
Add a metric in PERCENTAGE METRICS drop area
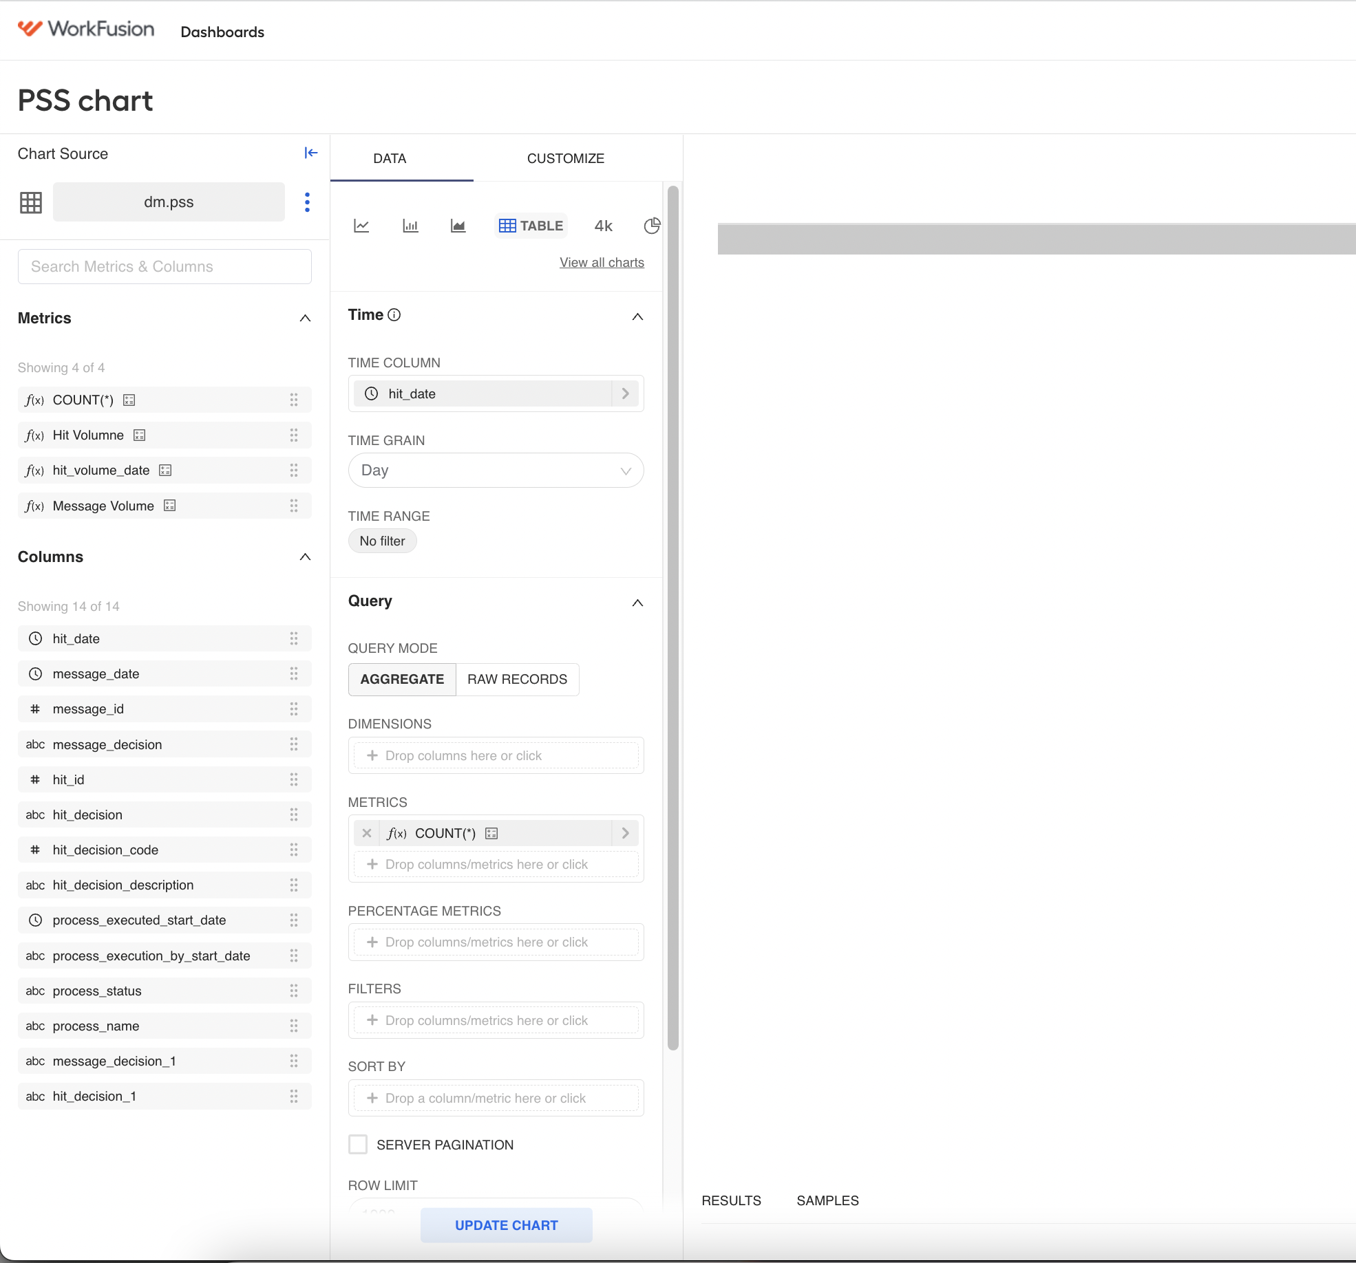tap(496, 942)
